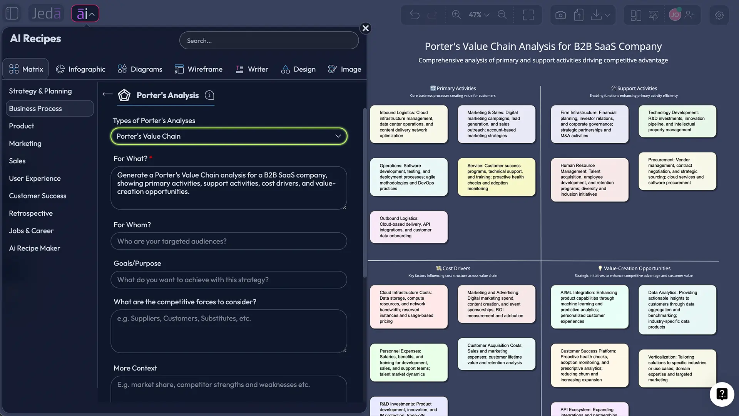This screenshot has height=416, width=739.
Task: Click the For Whom input field
Action: [x=229, y=241]
